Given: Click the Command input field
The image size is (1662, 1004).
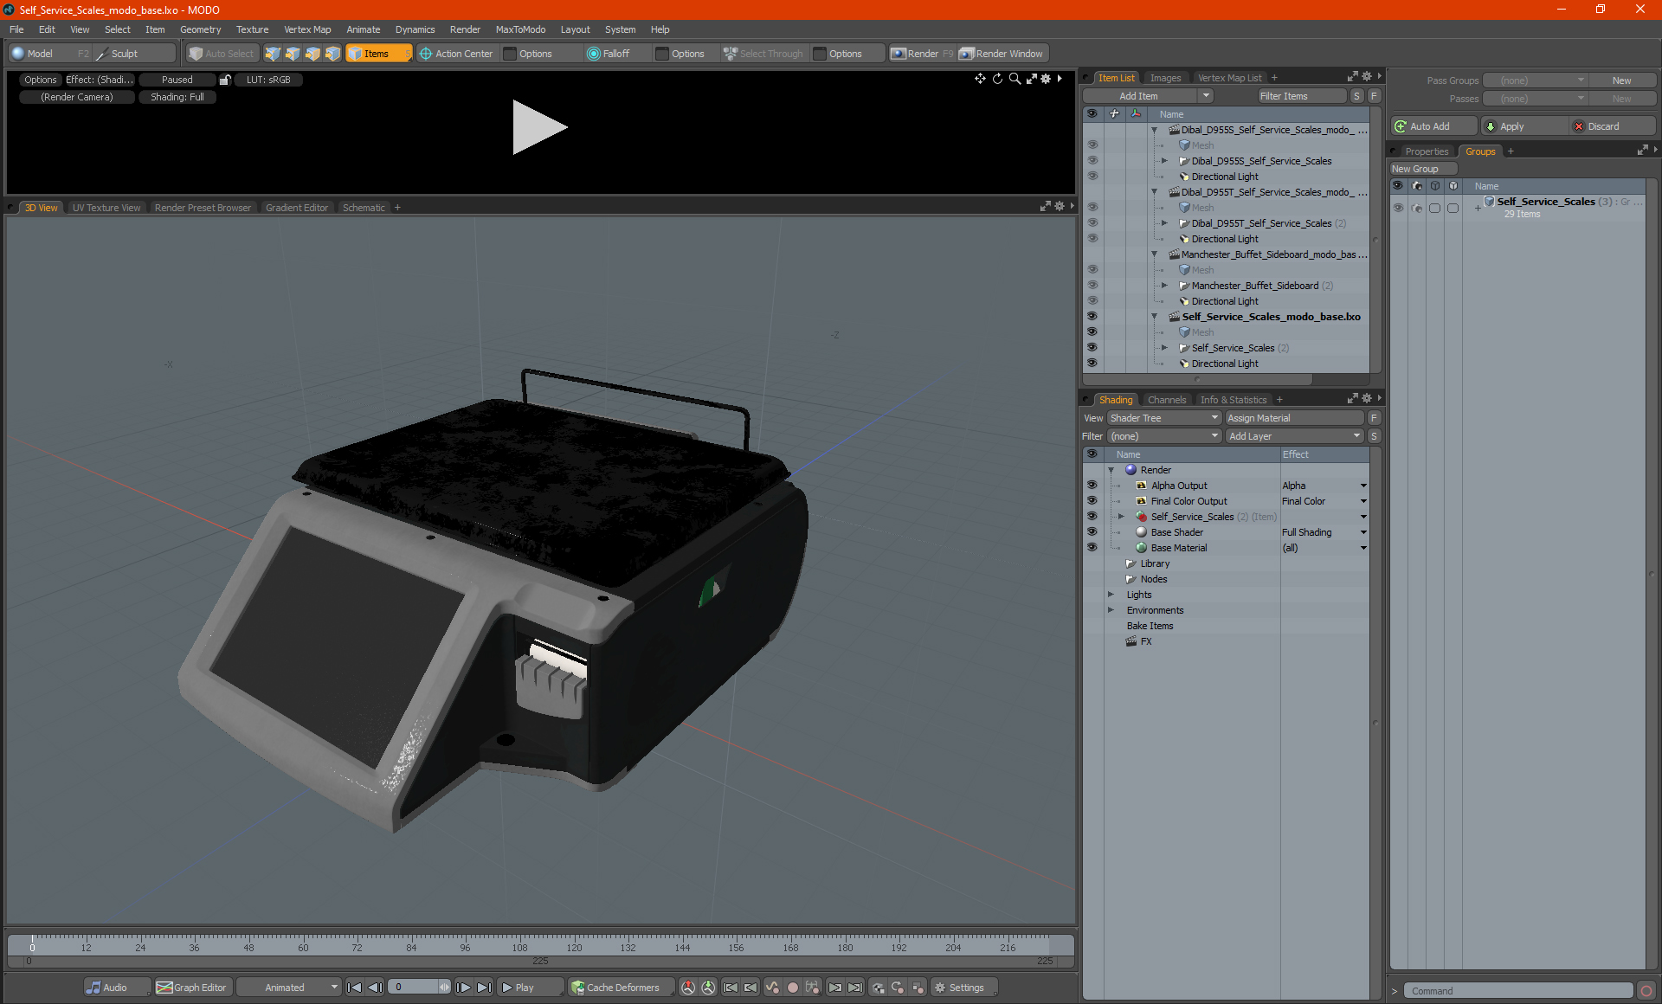Looking at the screenshot, I should pyautogui.click(x=1517, y=991).
